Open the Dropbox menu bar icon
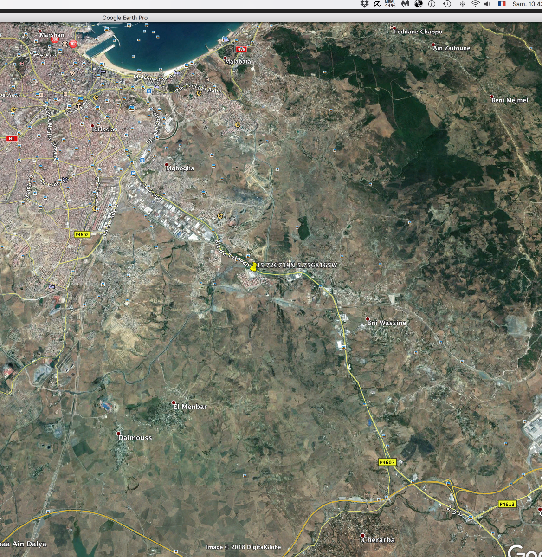 (364, 4)
